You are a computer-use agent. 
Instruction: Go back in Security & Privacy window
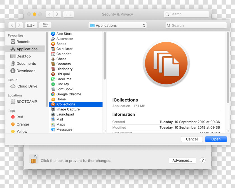[49, 14]
